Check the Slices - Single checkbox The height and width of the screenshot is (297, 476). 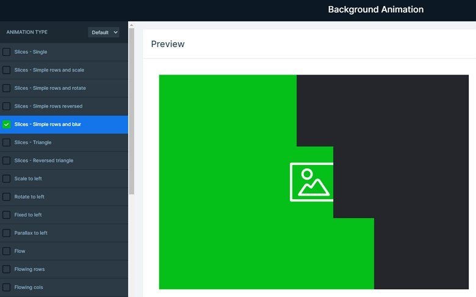point(6,52)
